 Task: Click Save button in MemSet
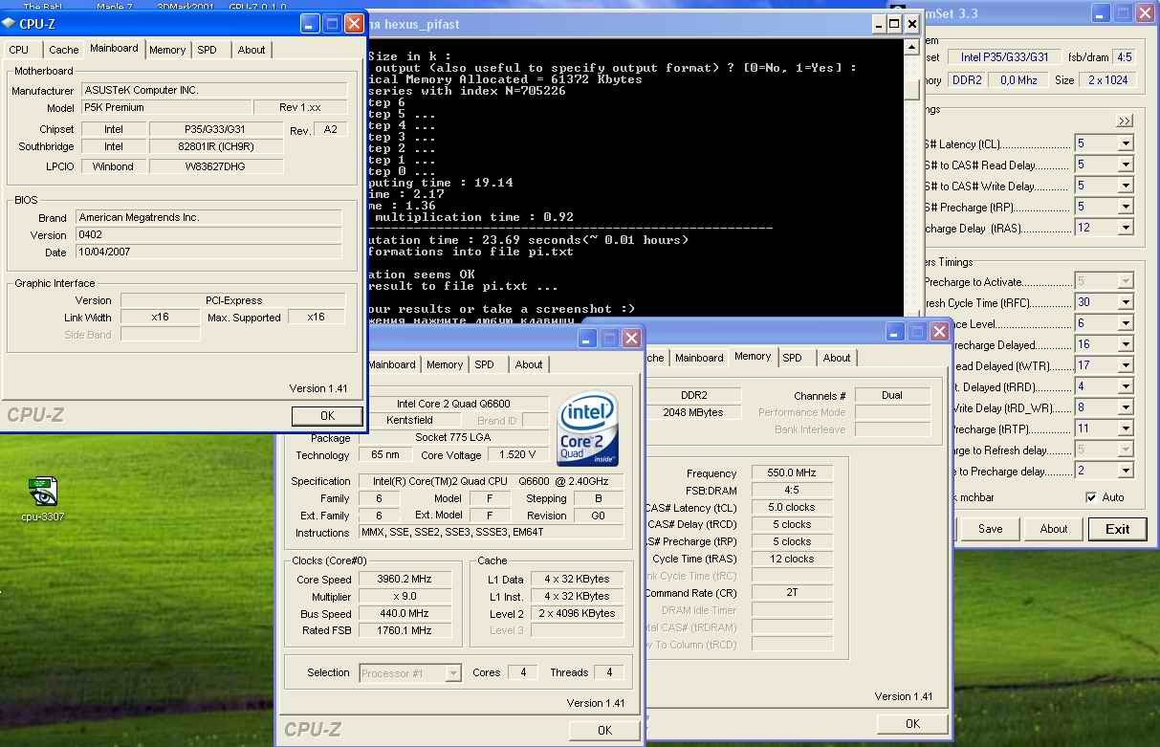(x=991, y=529)
